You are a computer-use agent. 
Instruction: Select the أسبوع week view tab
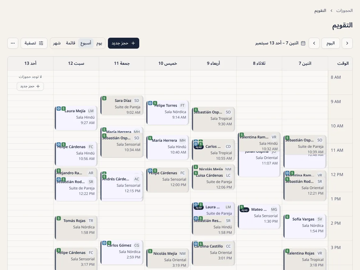86,43
